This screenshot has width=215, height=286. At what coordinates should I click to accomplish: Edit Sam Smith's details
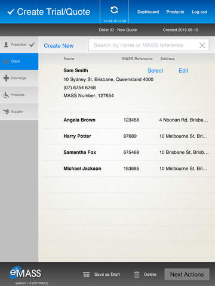[183, 70]
